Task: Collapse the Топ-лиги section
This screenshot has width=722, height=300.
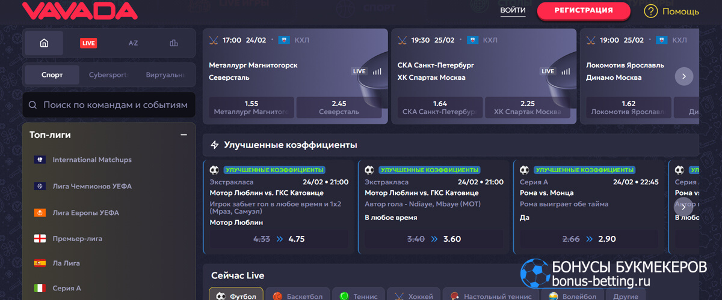Action: click(x=184, y=135)
